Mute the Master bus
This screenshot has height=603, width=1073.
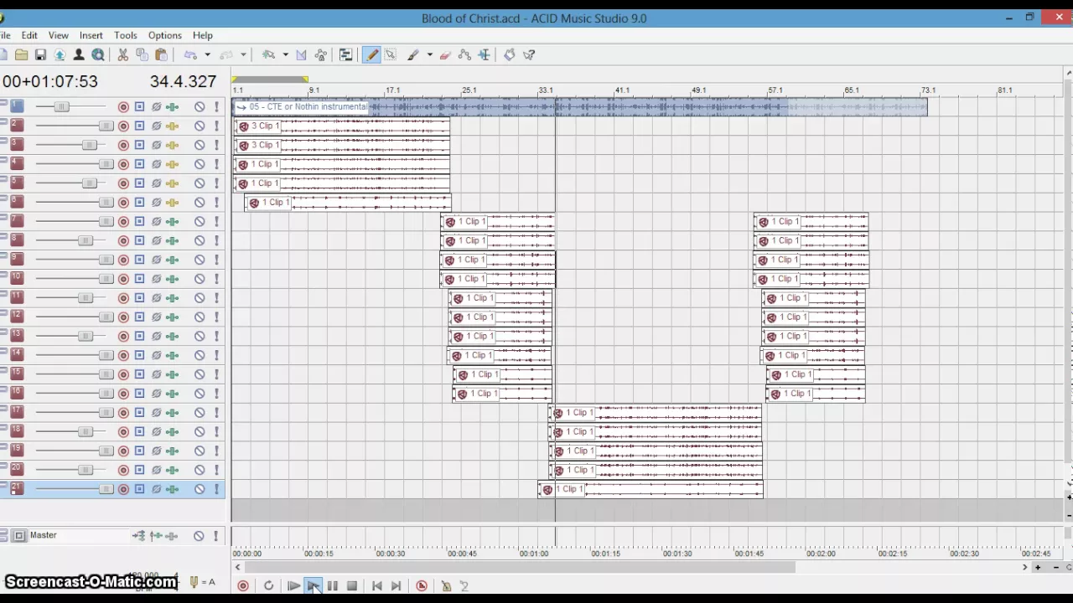(x=200, y=536)
